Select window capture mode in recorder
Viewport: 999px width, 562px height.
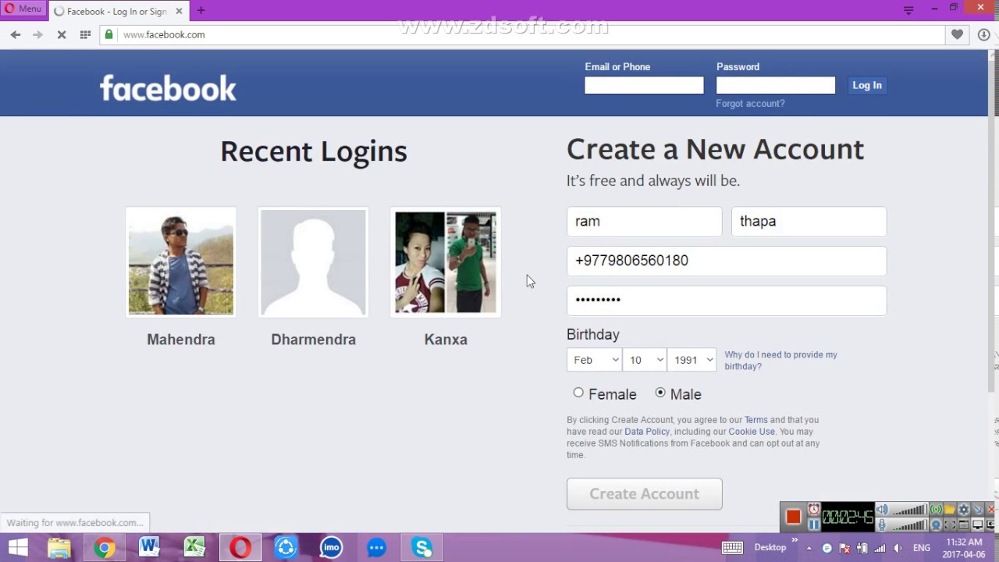point(964,525)
